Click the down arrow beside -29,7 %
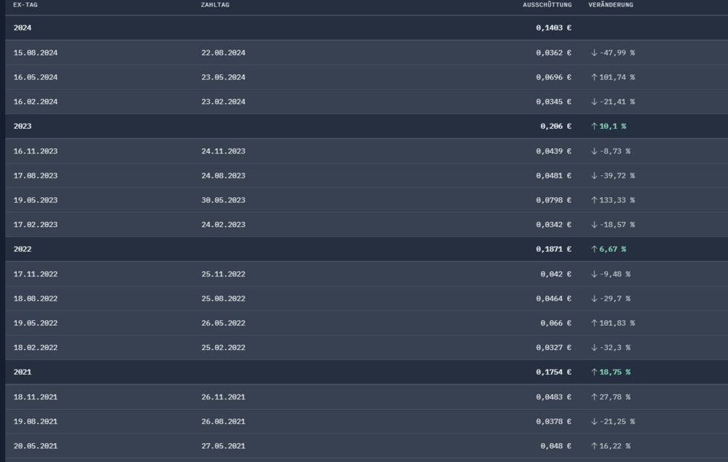 point(594,298)
